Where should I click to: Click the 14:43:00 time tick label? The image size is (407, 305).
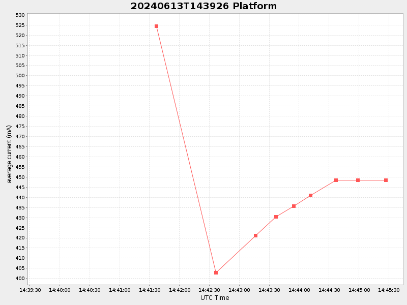point(239,290)
